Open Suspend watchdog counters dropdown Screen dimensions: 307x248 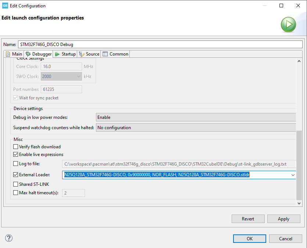[x=196, y=128]
